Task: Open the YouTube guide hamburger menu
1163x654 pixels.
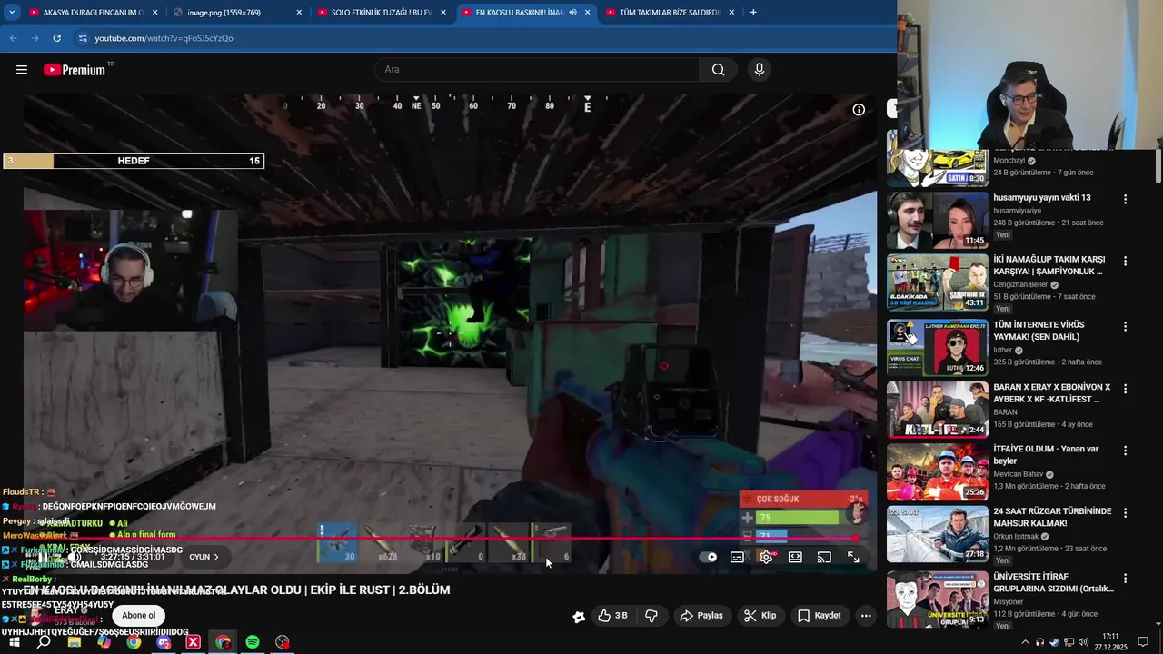Action: coord(22,70)
